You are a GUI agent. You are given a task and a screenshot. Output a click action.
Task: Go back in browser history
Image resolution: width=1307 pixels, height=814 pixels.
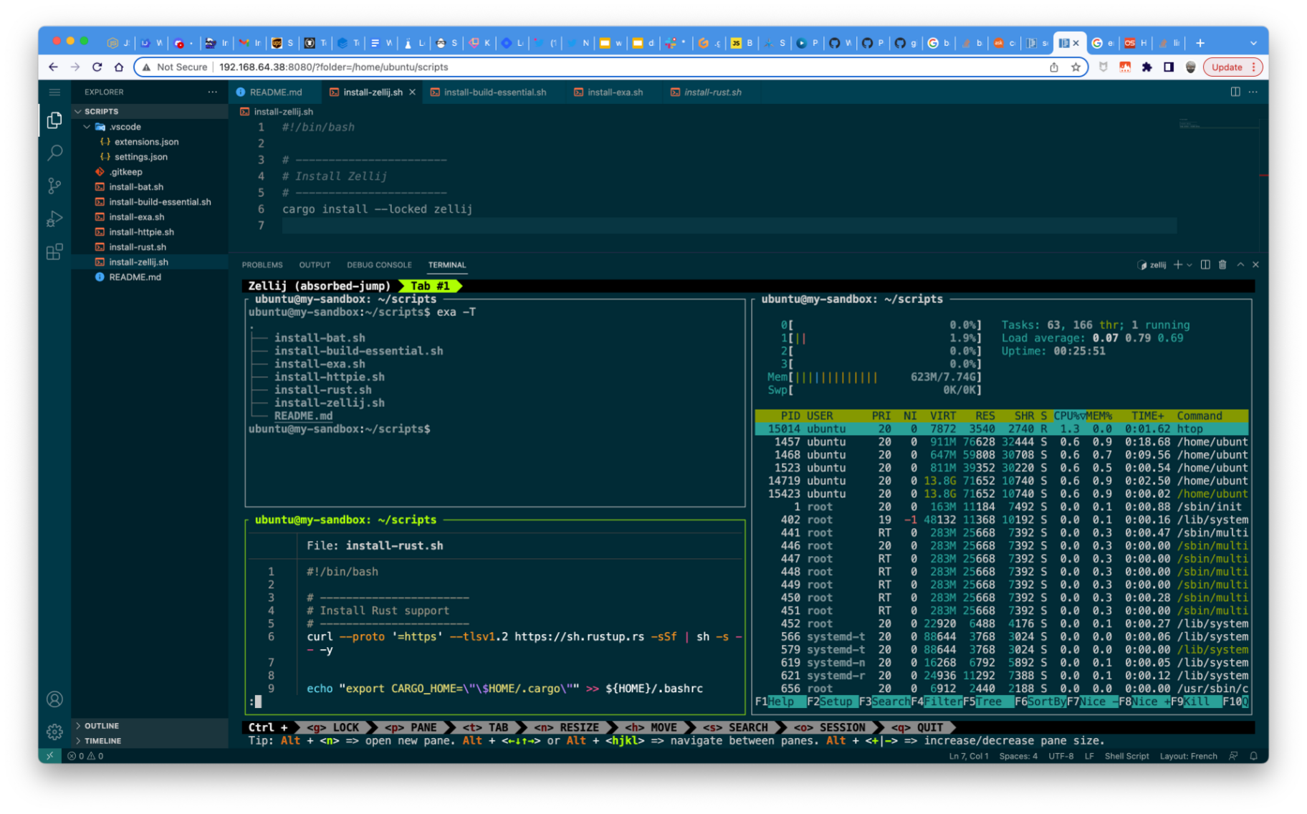point(53,67)
